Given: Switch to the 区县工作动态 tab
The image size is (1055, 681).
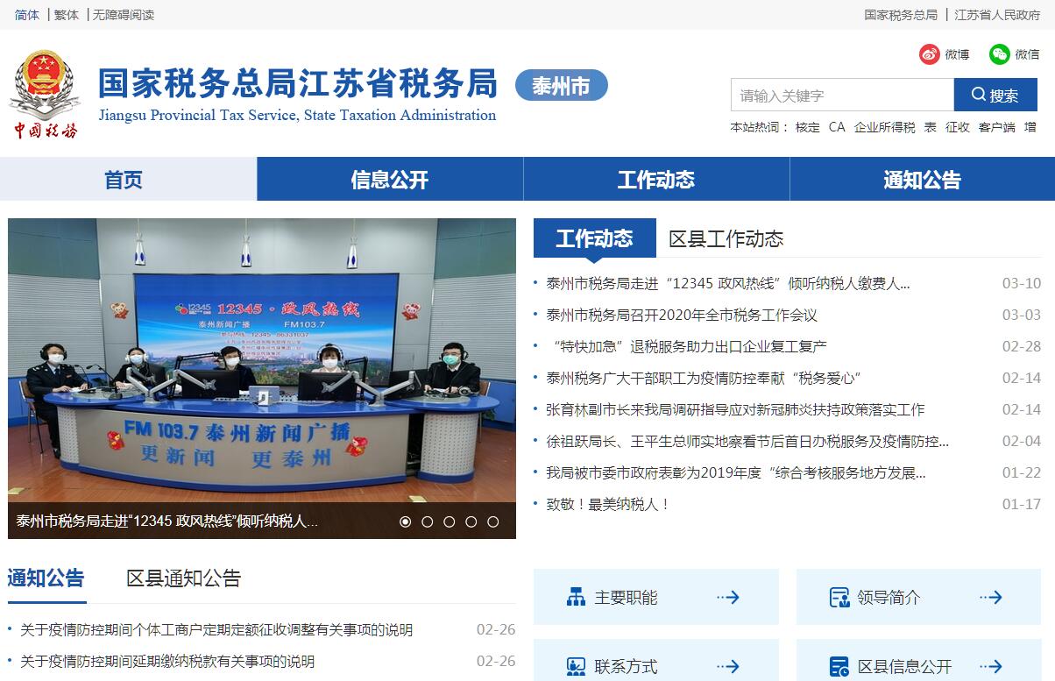Looking at the screenshot, I should (726, 238).
